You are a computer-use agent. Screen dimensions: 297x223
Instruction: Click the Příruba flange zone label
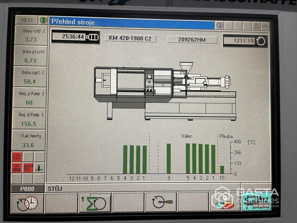click(226, 136)
